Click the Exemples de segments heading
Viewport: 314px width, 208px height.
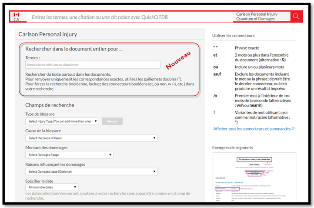233,148
